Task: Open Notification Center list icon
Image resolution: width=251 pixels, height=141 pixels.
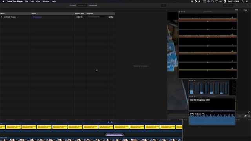Action: (x=247, y=2)
